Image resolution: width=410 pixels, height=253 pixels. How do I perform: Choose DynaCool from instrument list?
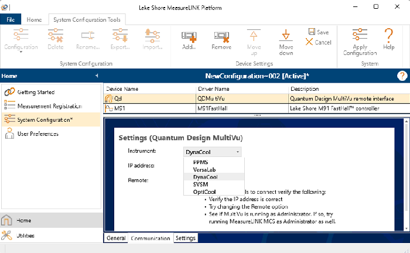(214, 177)
